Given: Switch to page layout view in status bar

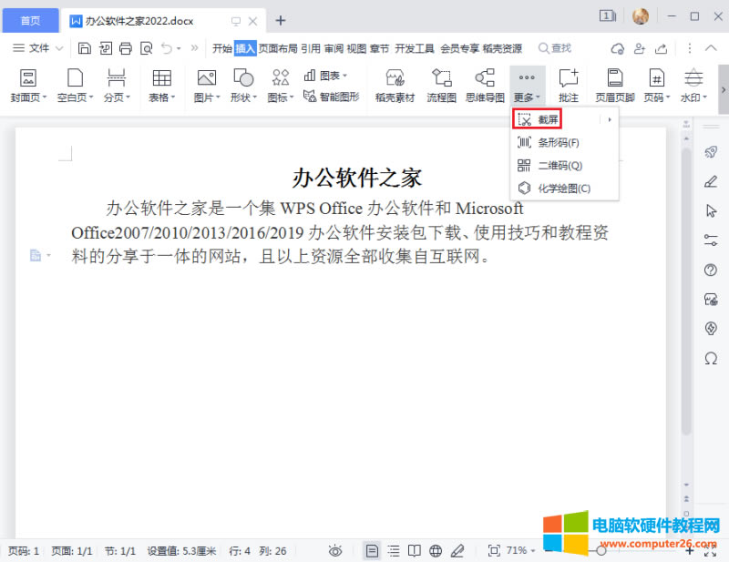Looking at the screenshot, I should 372,550.
